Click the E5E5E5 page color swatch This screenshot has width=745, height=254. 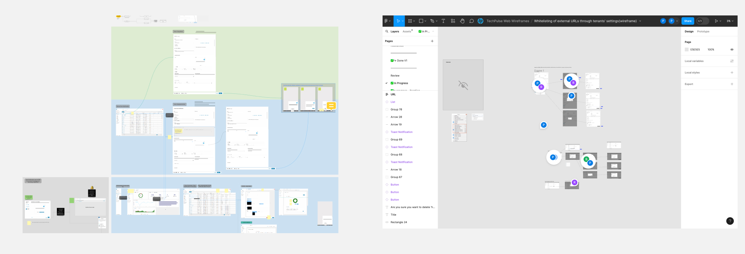click(687, 49)
